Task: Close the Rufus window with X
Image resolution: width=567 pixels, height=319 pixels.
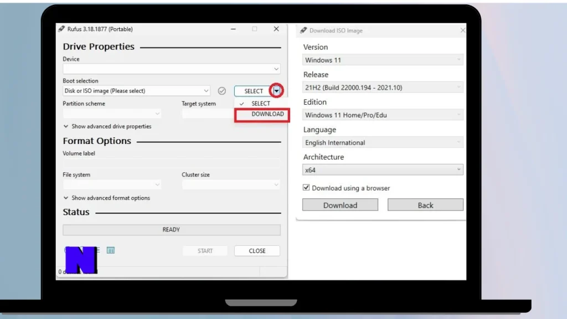Action: click(x=276, y=29)
